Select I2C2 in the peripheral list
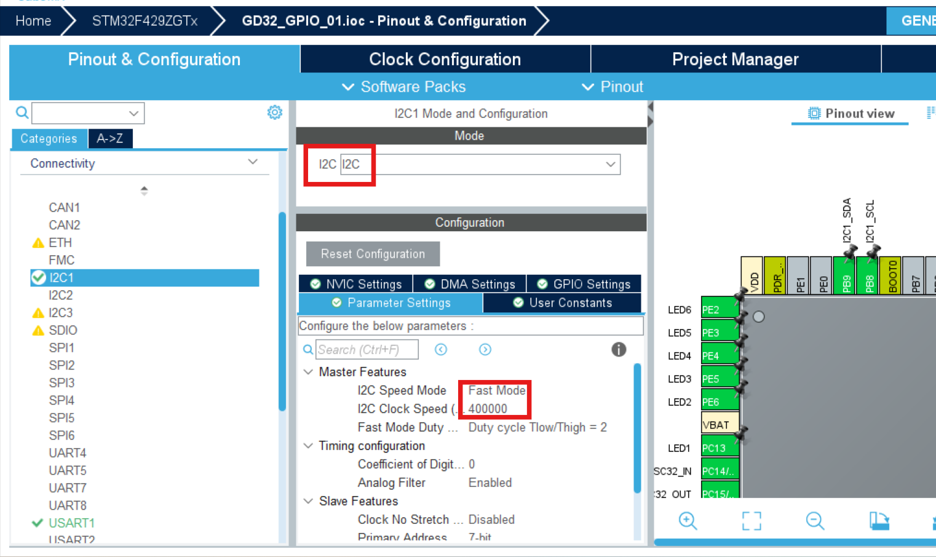This screenshot has width=936, height=557. 61,295
